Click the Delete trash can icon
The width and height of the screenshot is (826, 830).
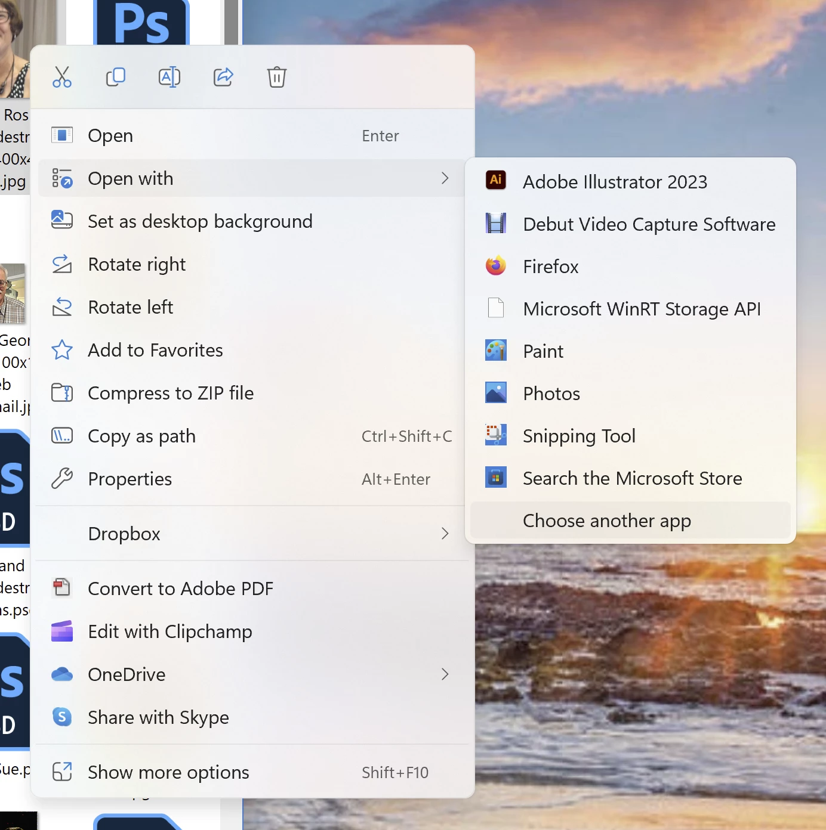pyautogui.click(x=277, y=77)
